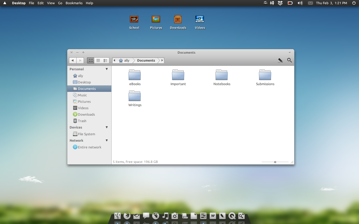
Task: Open the Help menu
Action: [89, 3]
